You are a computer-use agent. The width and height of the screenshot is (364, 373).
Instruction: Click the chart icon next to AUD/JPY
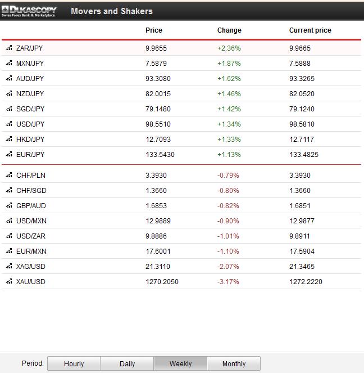[x=9, y=79]
